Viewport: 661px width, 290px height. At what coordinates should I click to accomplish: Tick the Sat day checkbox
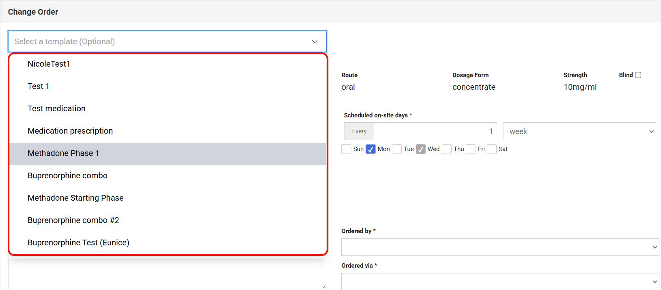pos(492,149)
